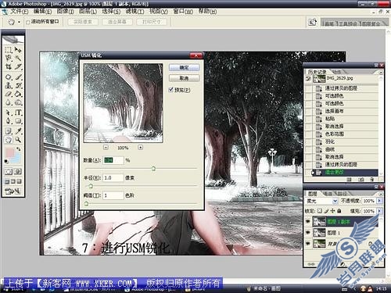Image resolution: width=391 pixels, height=293 pixels.
Task: Toggle 滚动所有窗口 checkbox
Action: point(28,23)
